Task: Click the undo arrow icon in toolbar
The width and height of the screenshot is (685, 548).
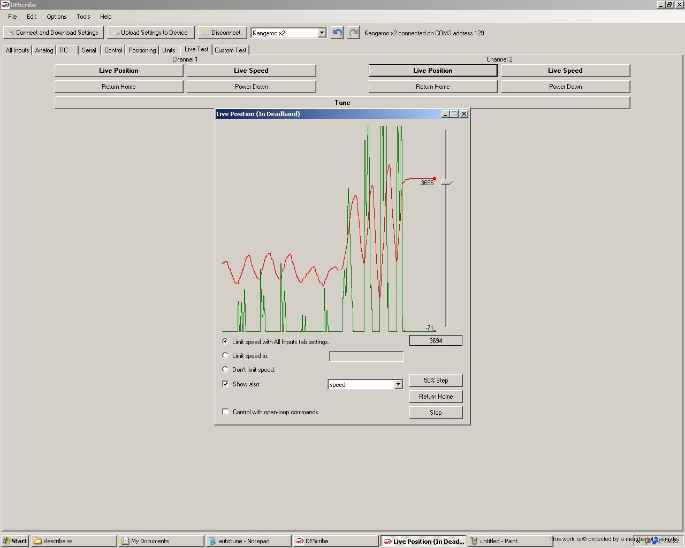Action: coord(337,33)
